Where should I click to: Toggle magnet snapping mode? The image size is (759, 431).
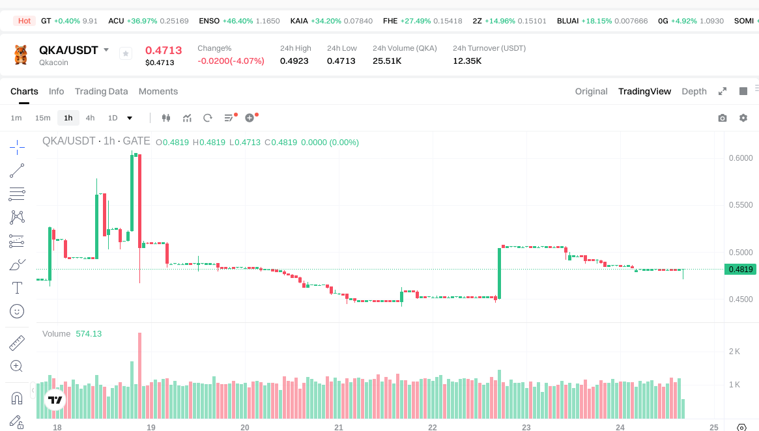click(x=17, y=398)
